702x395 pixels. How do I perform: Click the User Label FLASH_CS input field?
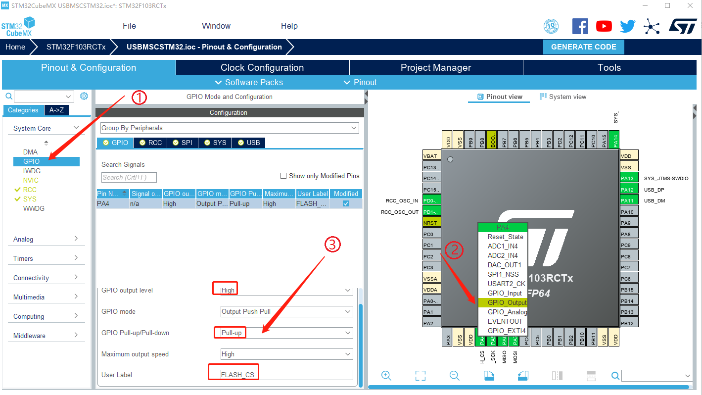(x=287, y=375)
